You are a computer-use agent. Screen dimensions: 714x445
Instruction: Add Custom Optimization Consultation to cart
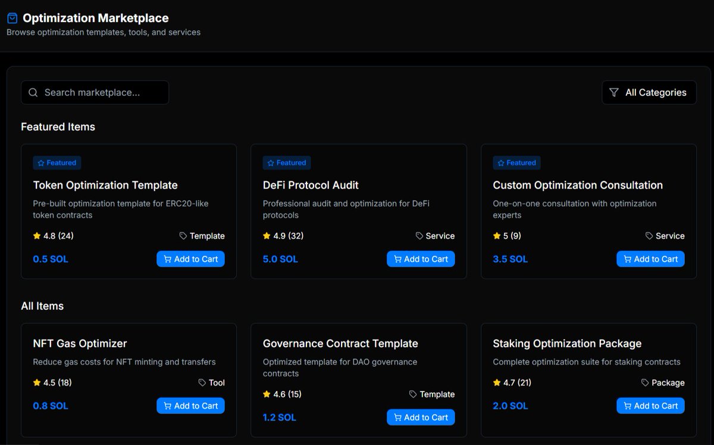[650, 259]
